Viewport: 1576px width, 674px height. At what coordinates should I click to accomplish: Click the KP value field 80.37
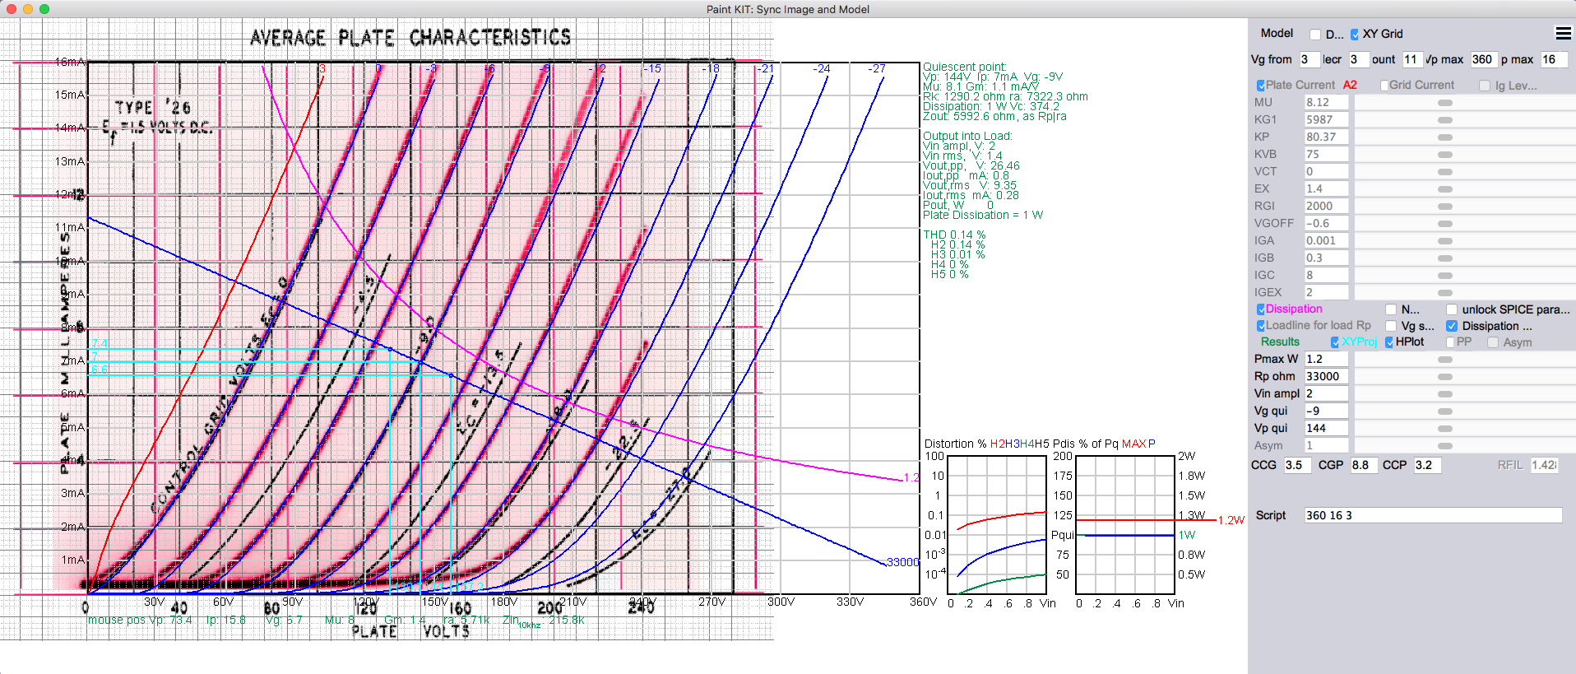tap(1326, 137)
